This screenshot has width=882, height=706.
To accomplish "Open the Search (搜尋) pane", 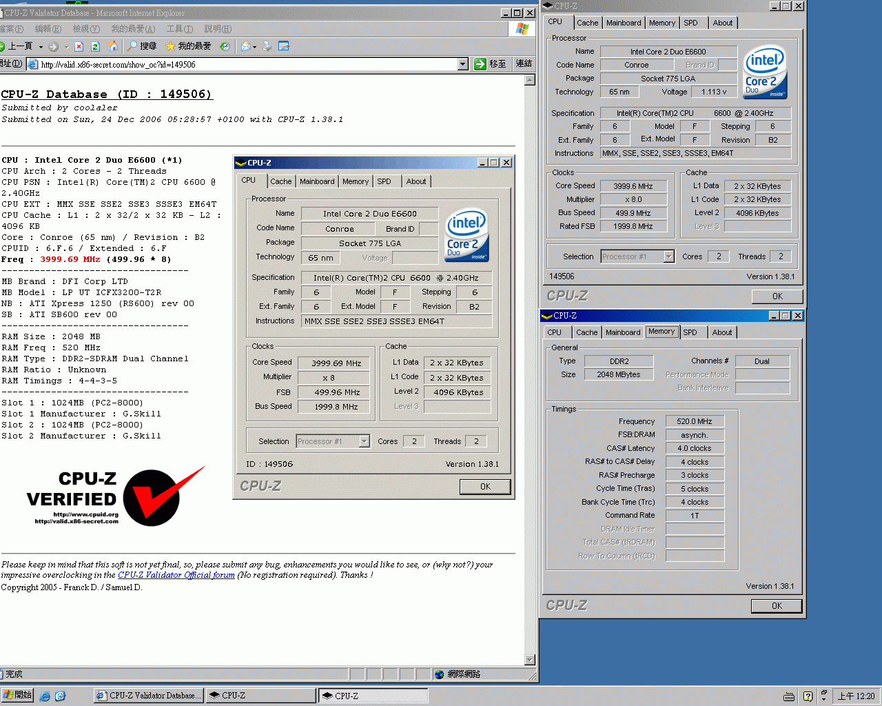I will coord(143,46).
